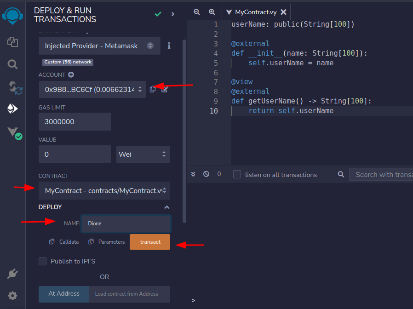Open the Wei unit dropdown
The width and height of the screenshot is (413, 309).
click(143, 154)
